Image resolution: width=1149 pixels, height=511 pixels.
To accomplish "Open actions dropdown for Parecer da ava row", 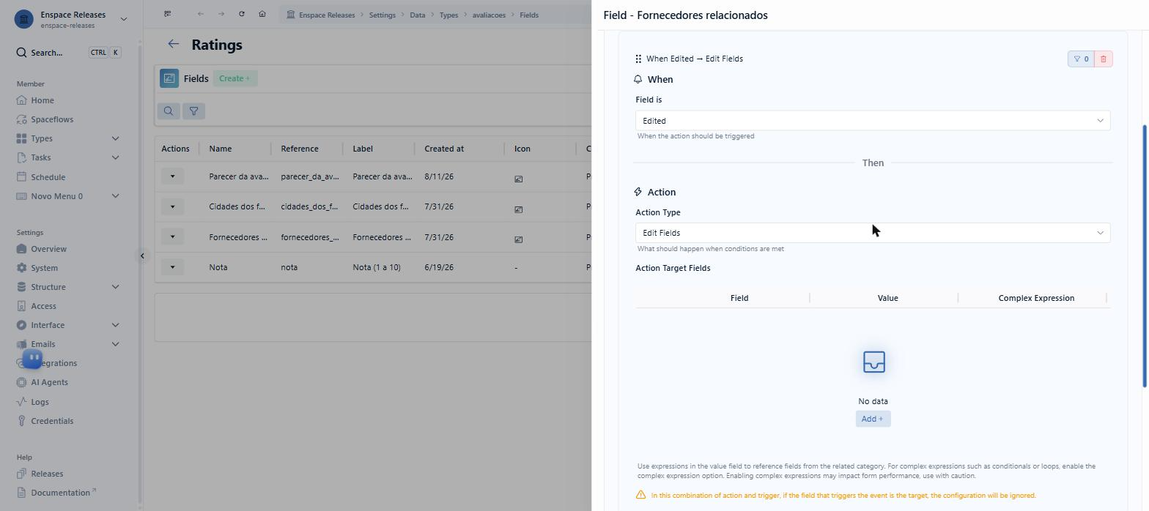I will 172,176.
